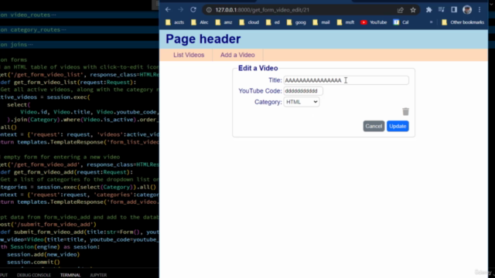Screen dimensions: 495x278
Task: Open the media control icon
Action: coord(442,10)
